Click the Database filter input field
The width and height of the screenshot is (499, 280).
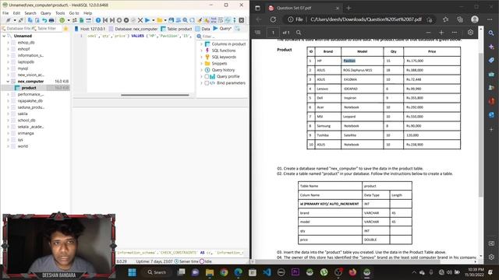click(16, 29)
